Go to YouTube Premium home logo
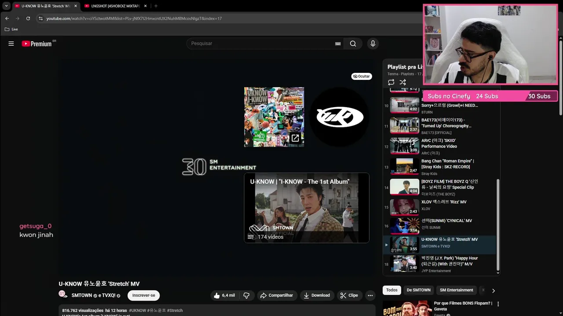This screenshot has height=316, width=563. (x=37, y=43)
